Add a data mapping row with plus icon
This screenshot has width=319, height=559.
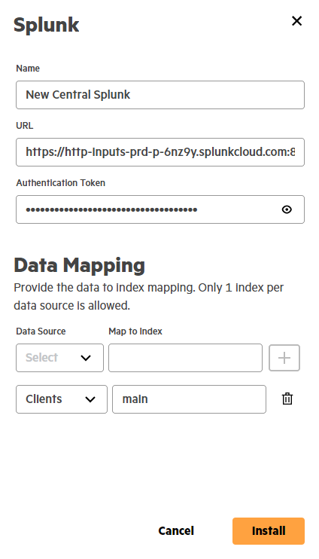coord(284,358)
